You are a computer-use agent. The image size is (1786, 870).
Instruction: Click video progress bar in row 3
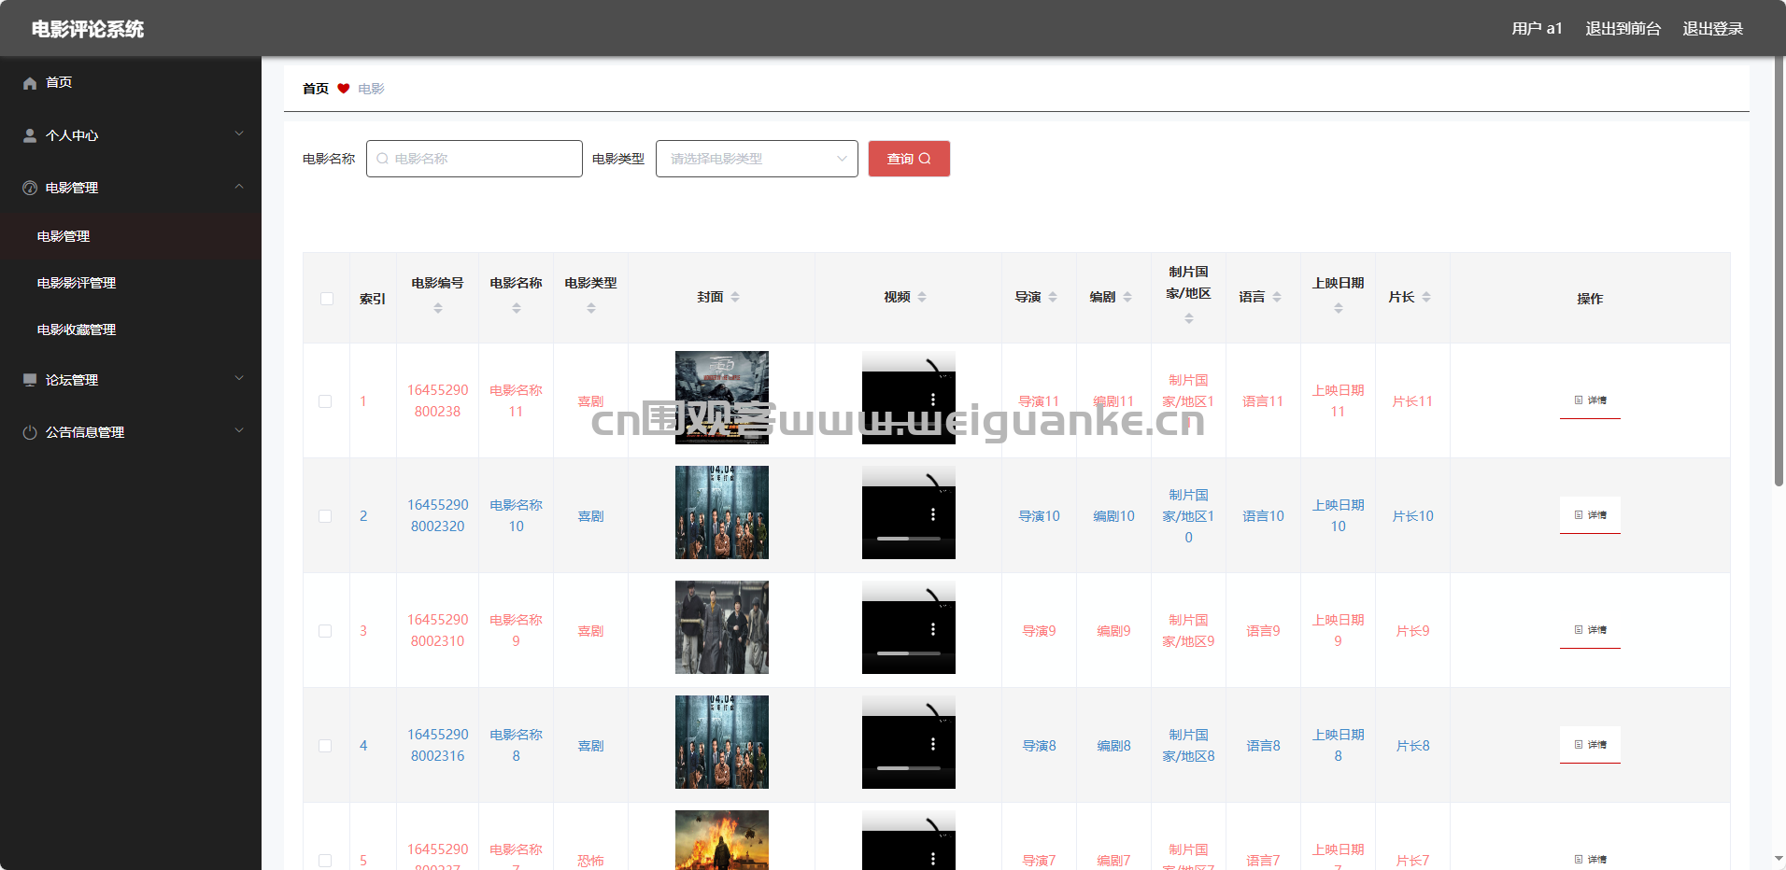(908, 653)
